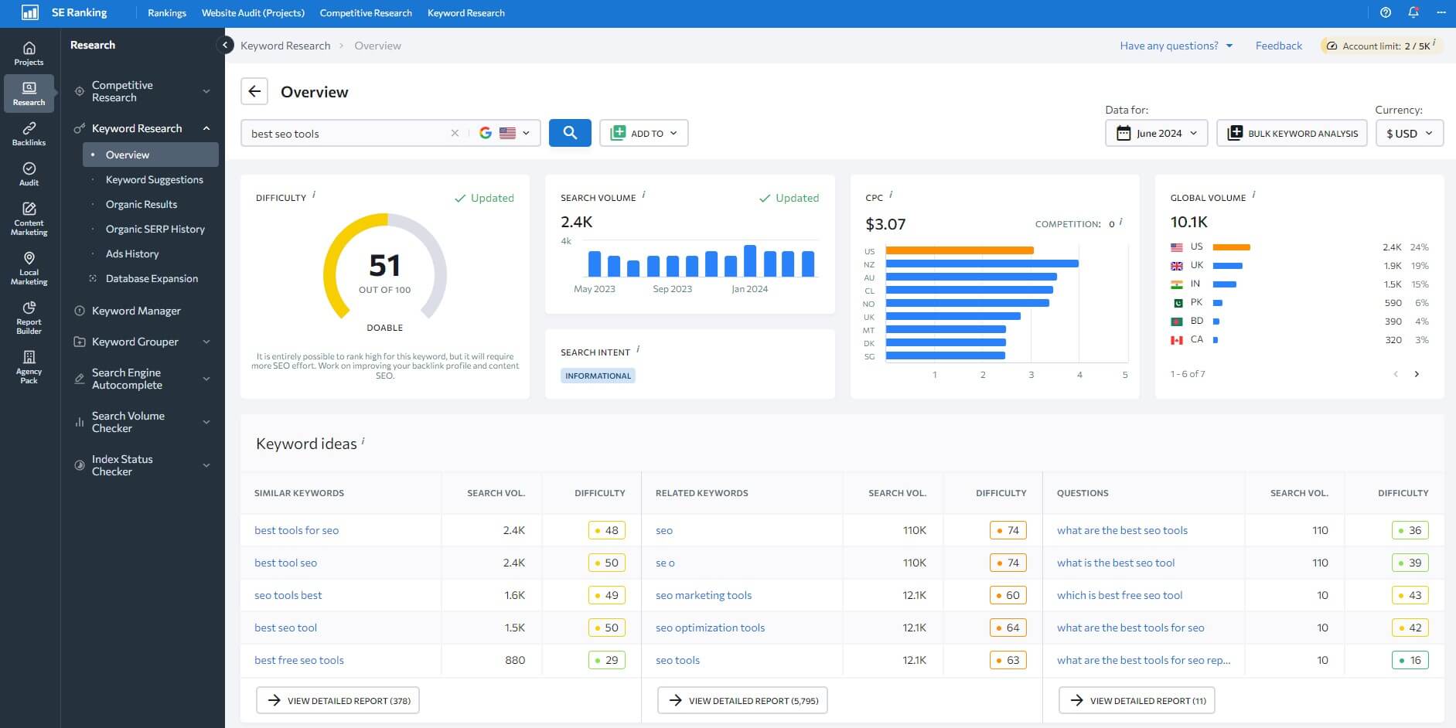Show info for Keyword ideas
1456x728 pixels.
[363, 441]
